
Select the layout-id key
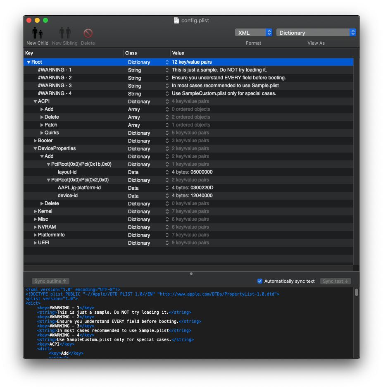67,172
